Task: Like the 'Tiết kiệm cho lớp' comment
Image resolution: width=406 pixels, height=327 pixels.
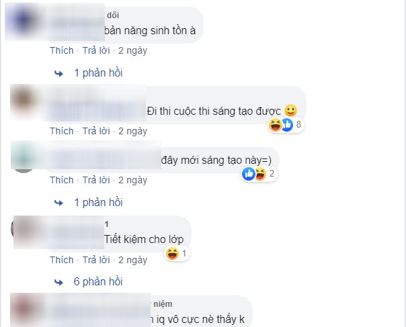Action: pos(61,260)
